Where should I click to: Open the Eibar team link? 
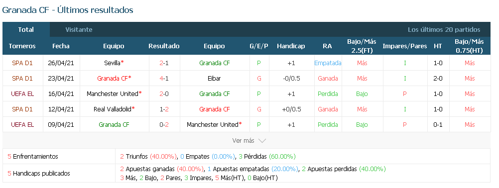pos(214,78)
